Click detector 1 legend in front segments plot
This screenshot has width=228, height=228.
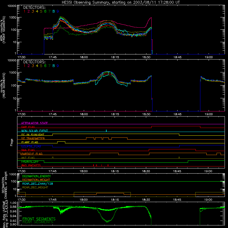click(25, 11)
